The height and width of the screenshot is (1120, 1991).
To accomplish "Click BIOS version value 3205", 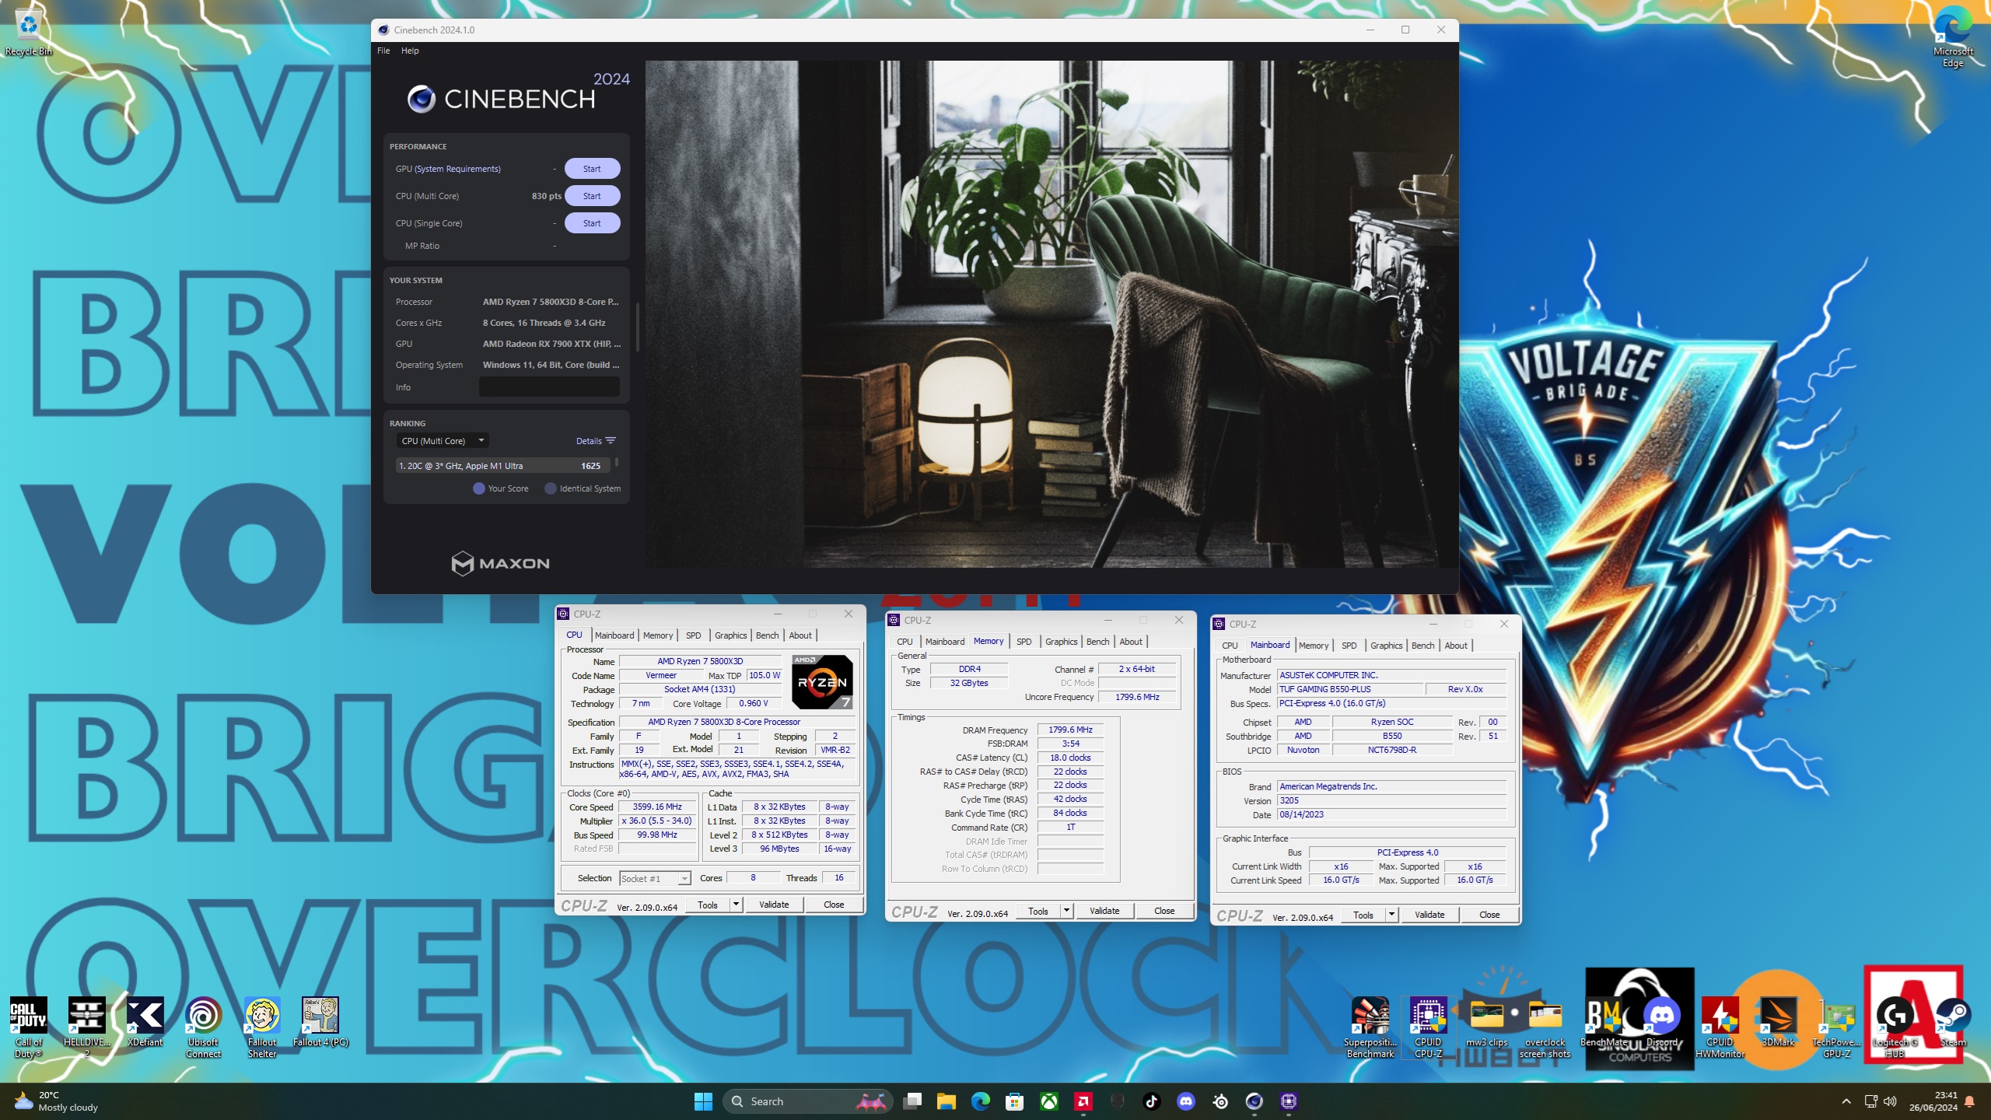I will [x=1391, y=800].
